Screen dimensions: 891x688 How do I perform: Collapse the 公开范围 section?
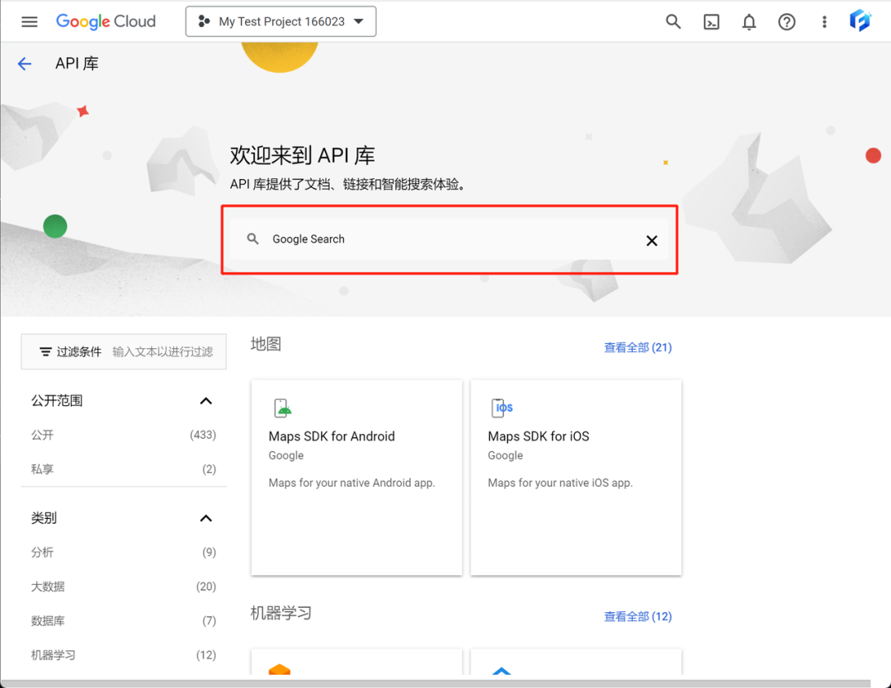coord(205,401)
